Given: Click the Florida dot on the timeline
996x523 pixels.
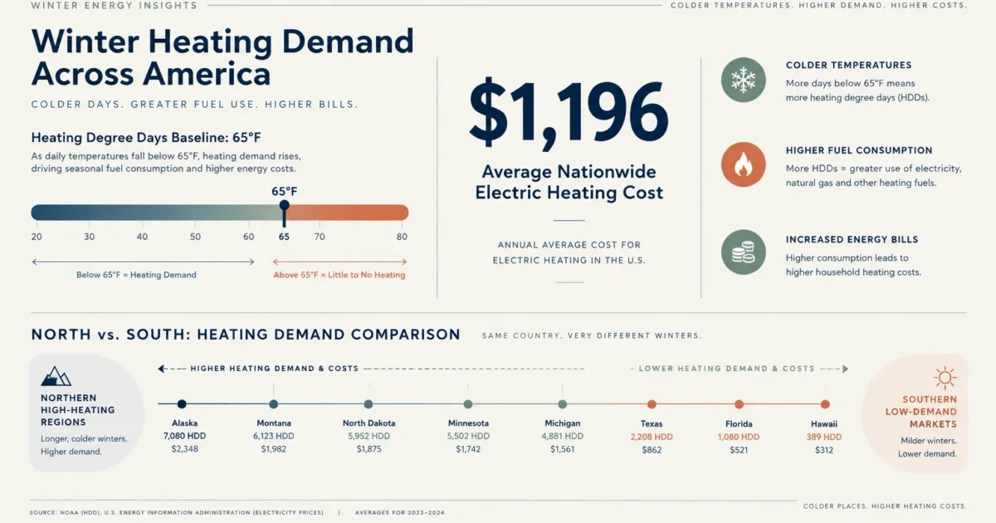Looking at the screenshot, I should point(739,404).
